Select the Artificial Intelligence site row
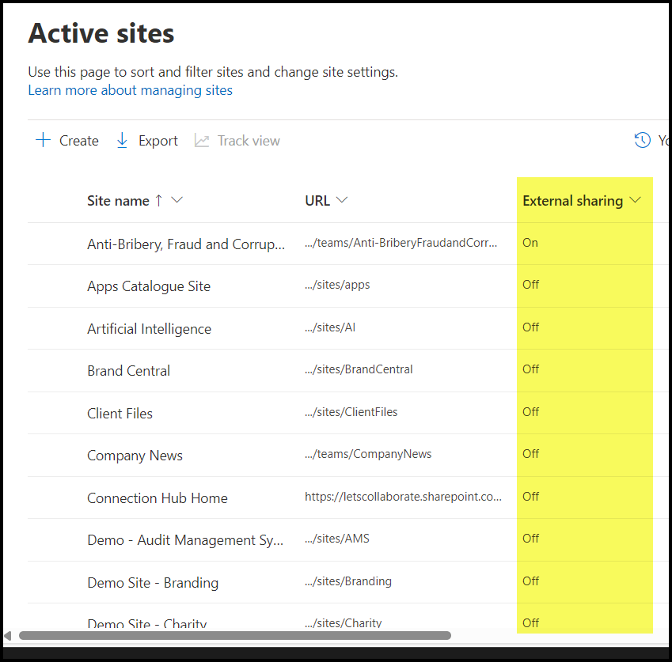The width and height of the screenshot is (672, 662). [x=149, y=329]
